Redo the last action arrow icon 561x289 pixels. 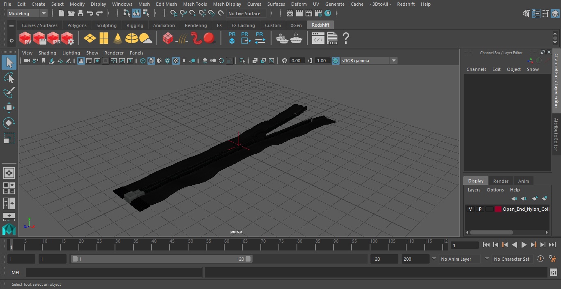coord(99,14)
